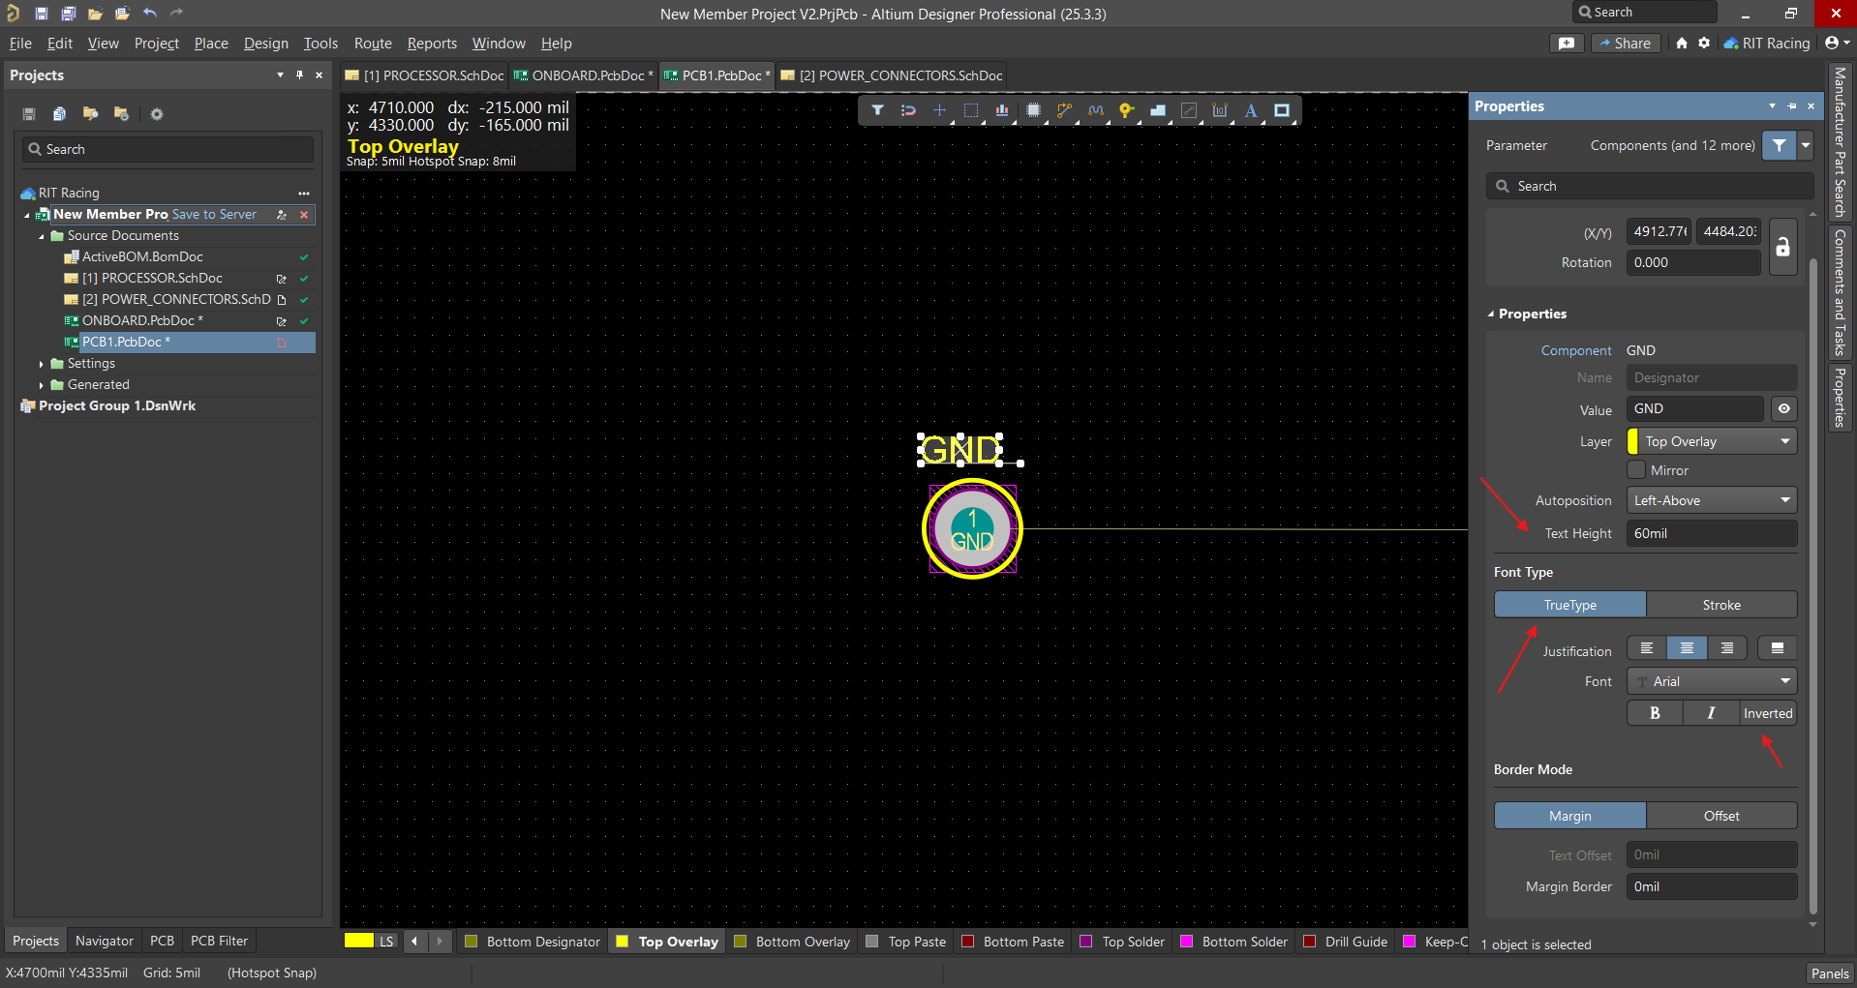The width and height of the screenshot is (1857, 988).
Task: Click the Place Line tool
Action: click(x=1189, y=110)
